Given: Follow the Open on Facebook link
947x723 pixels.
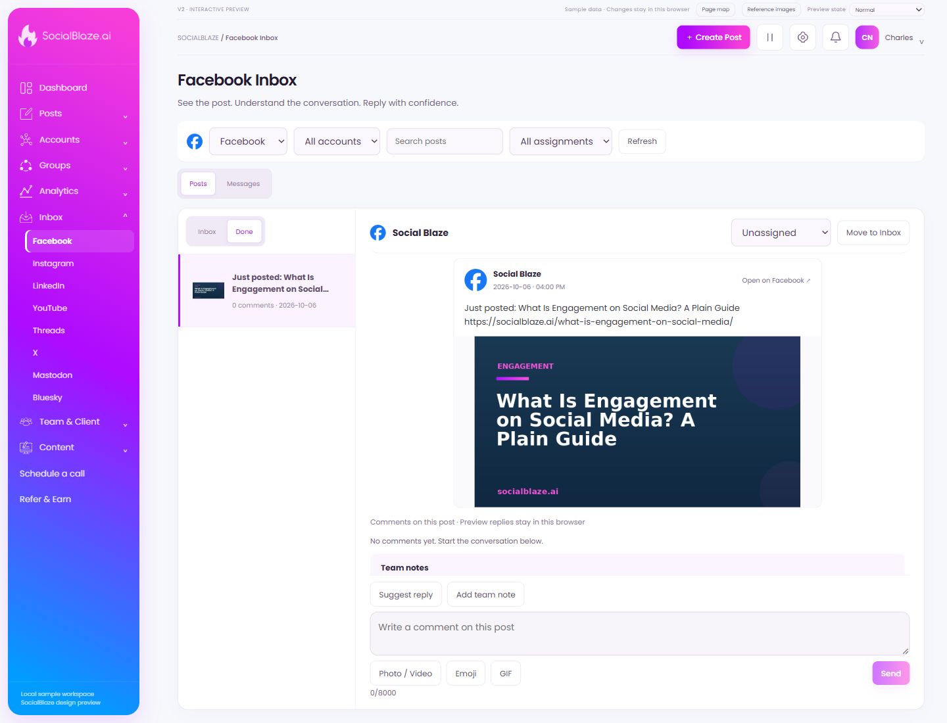Looking at the screenshot, I should coord(776,281).
